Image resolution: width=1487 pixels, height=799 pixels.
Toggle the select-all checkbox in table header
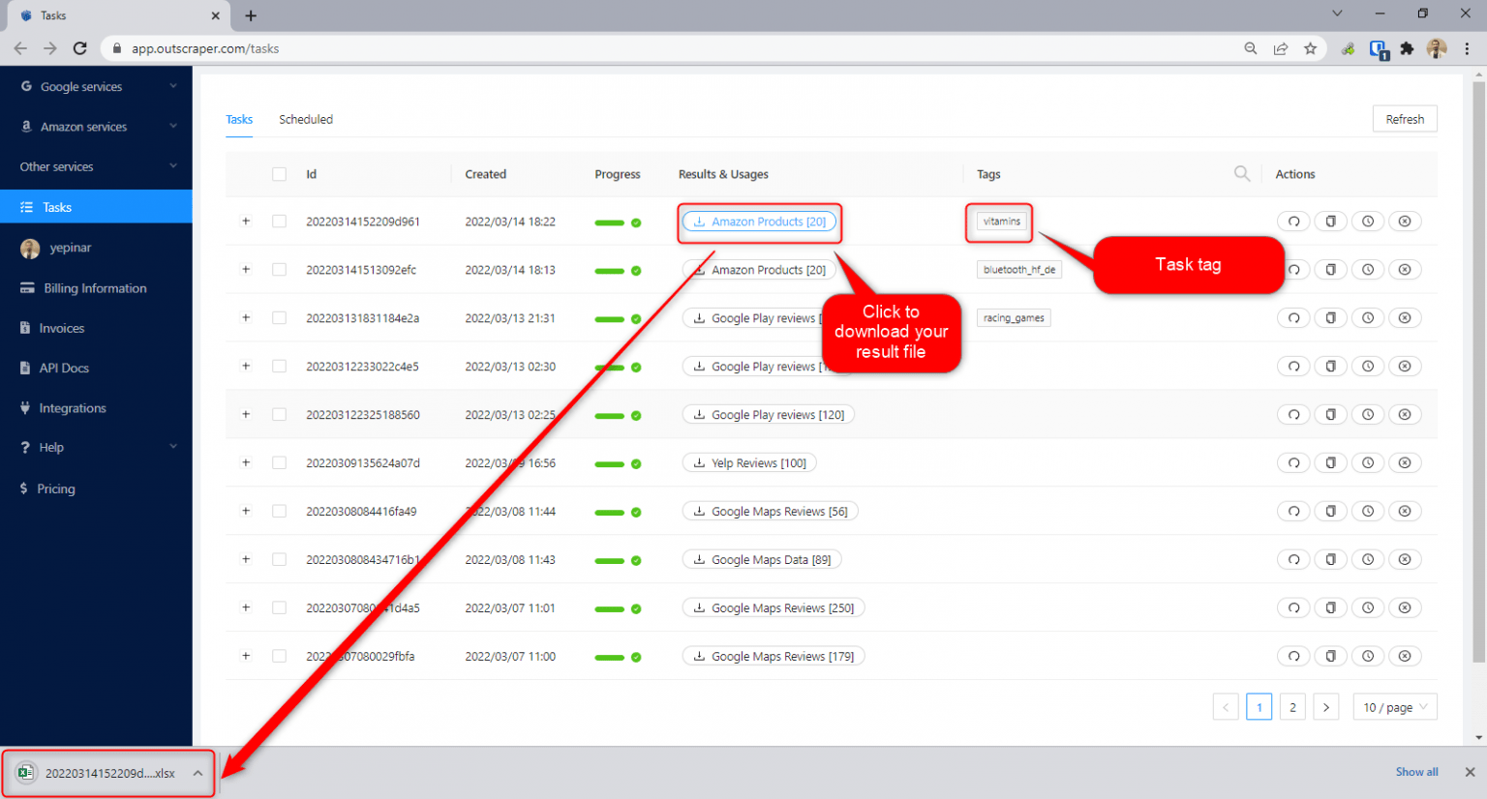280,173
